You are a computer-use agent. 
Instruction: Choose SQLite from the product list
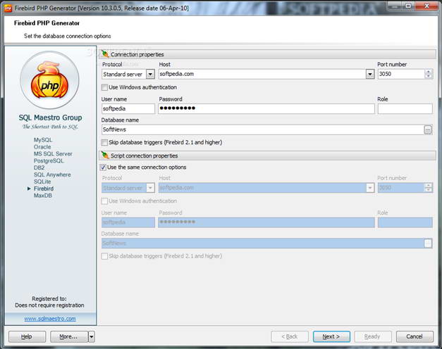[43, 182]
